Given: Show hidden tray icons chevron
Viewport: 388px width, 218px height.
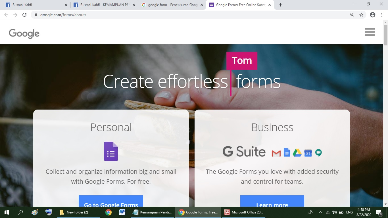Looking at the screenshot, I should click(x=321, y=212).
